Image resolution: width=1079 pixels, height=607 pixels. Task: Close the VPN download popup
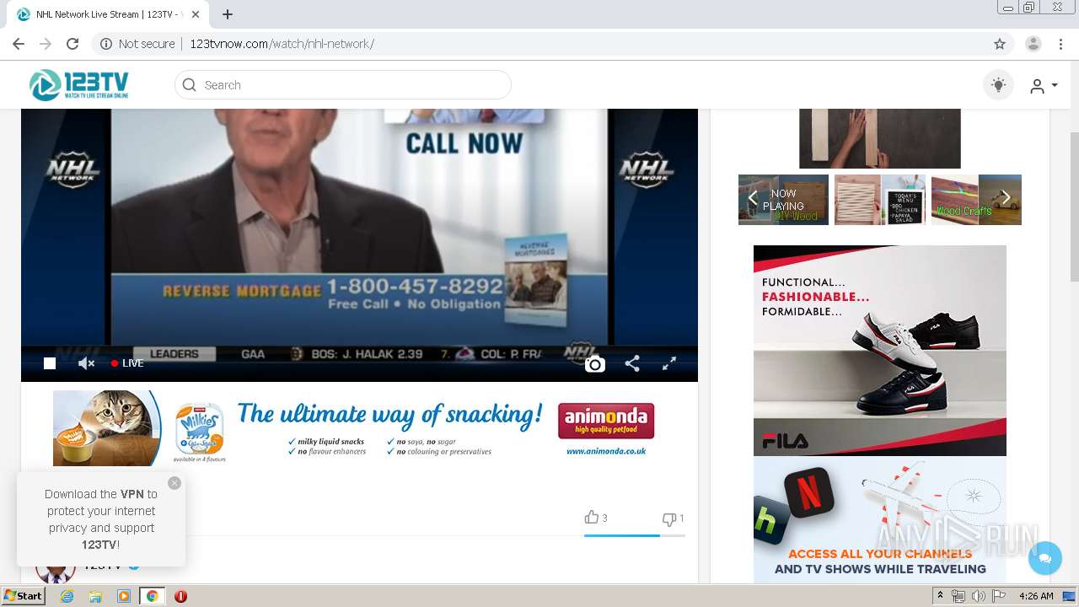point(174,483)
